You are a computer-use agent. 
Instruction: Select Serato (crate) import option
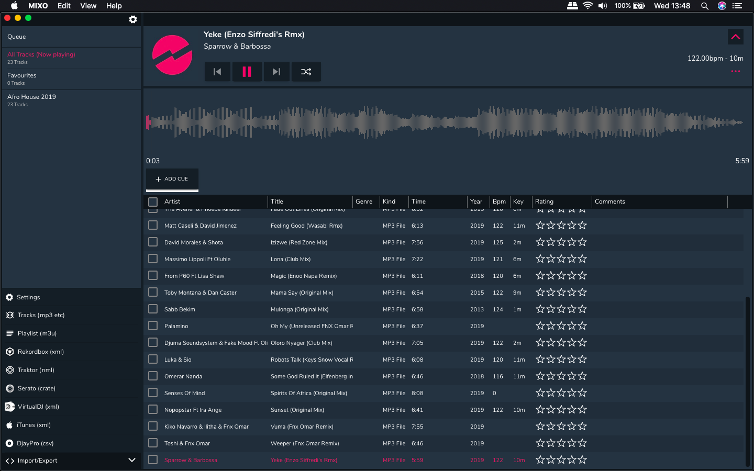click(36, 388)
